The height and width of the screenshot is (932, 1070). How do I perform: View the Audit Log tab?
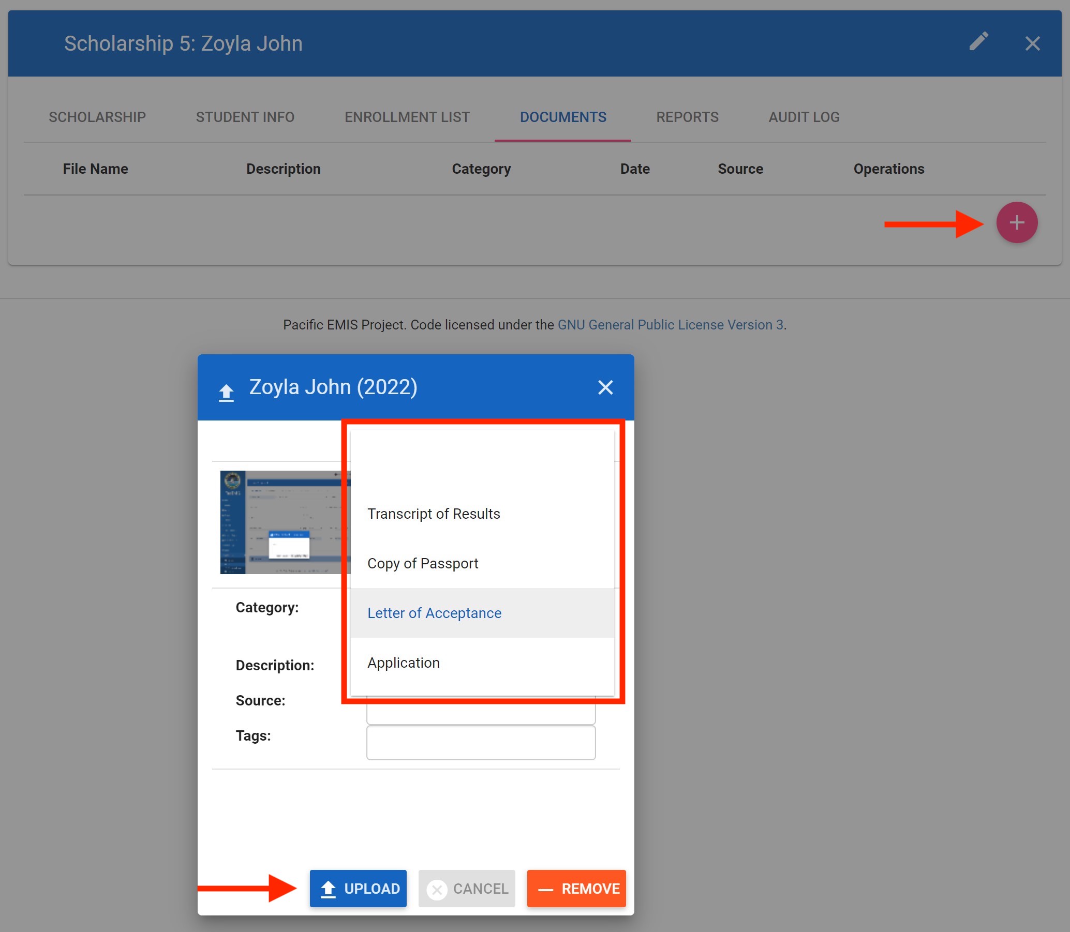[804, 117]
